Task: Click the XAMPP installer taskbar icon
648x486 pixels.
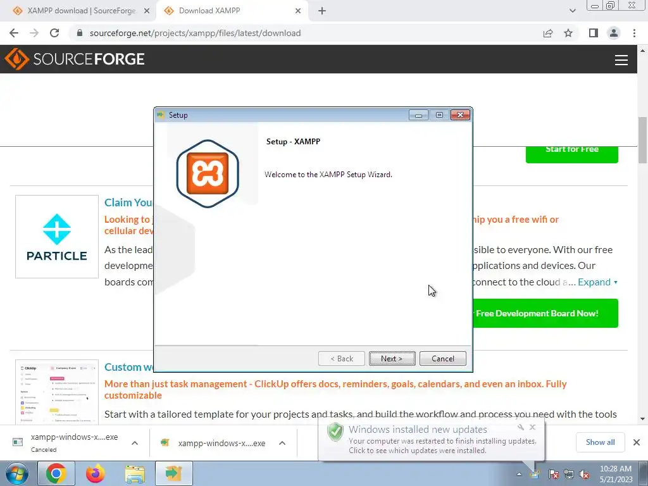Action: pyautogui.click(x=174, y=474)
